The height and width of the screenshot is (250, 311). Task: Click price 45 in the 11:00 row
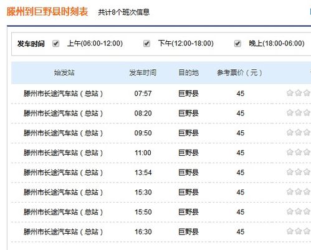[241, 153]
